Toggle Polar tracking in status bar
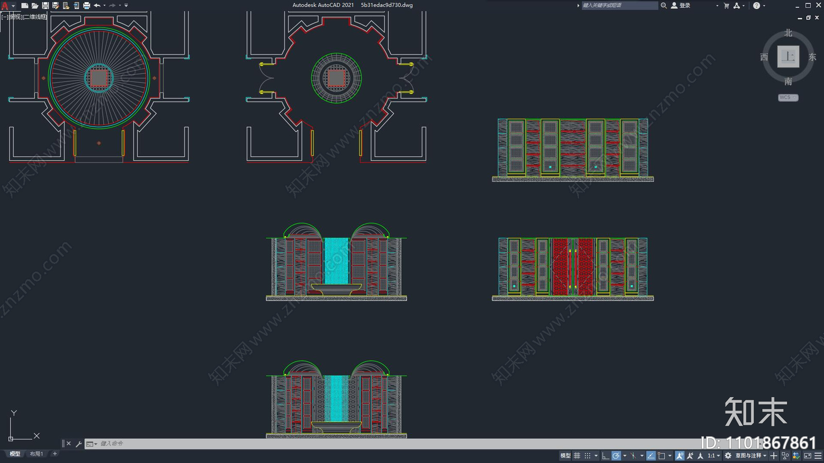 [x=616, y=456]
